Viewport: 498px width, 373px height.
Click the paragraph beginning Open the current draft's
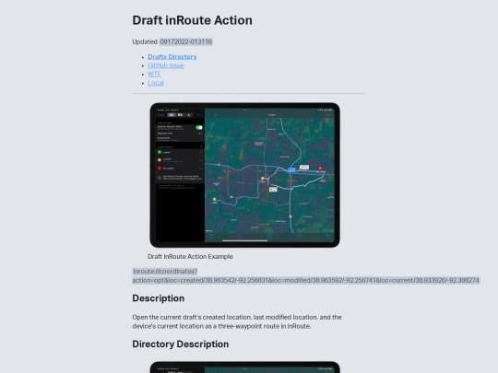click(237, 321)
